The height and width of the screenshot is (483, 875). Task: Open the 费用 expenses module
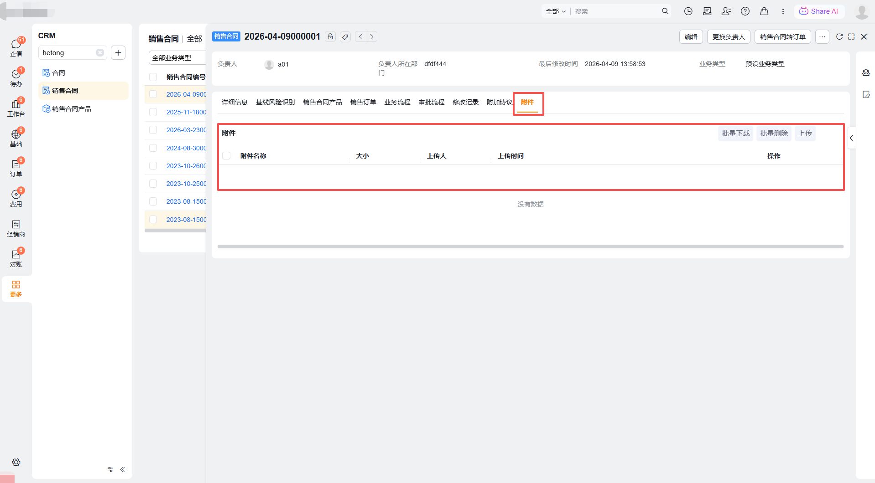tap(16, 197)
